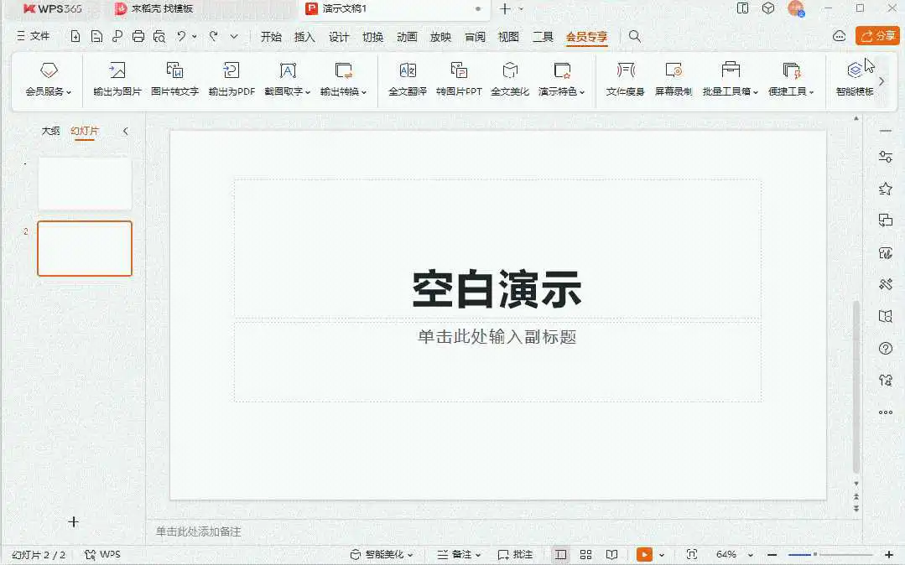Click 便捷工具 quick tools icon
Screen dimensions: 905x565
click(791, 79)
